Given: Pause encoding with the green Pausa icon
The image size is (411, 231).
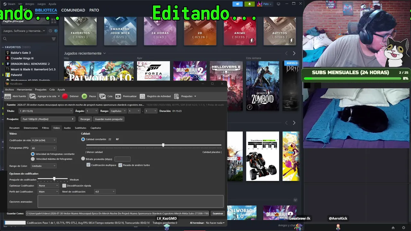Looking at the screenshot, I should (x=84, y=96).
